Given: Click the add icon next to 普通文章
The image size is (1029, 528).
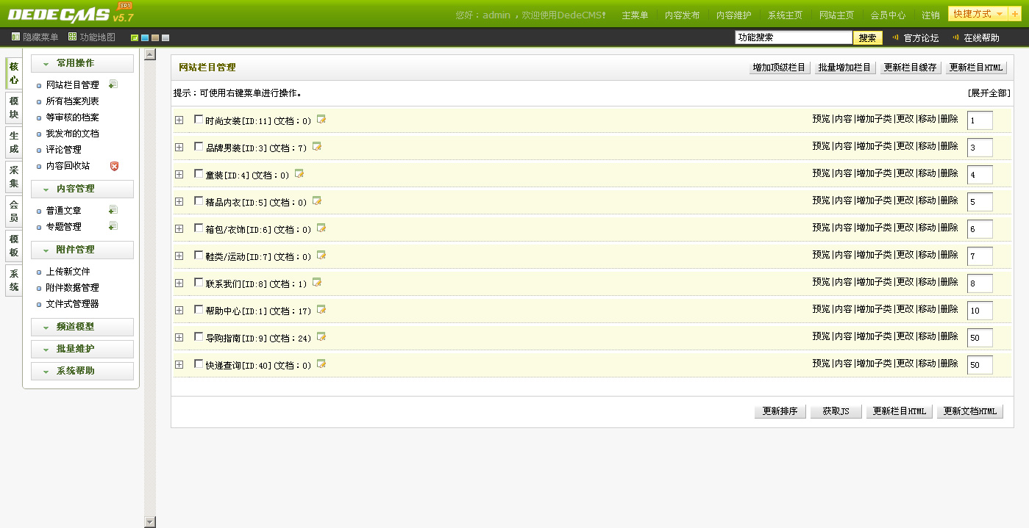Looking at the screenshot, I should [x=113, y=210].
